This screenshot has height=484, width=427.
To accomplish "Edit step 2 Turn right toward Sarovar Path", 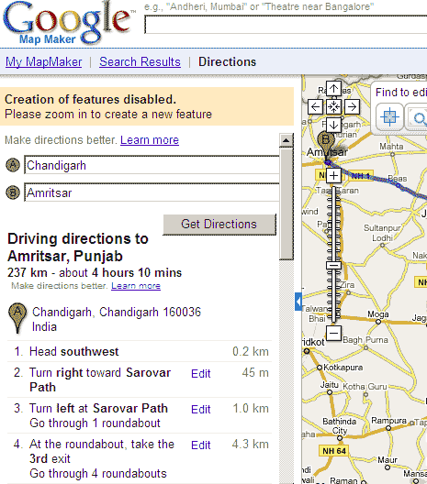I will 201,373.
